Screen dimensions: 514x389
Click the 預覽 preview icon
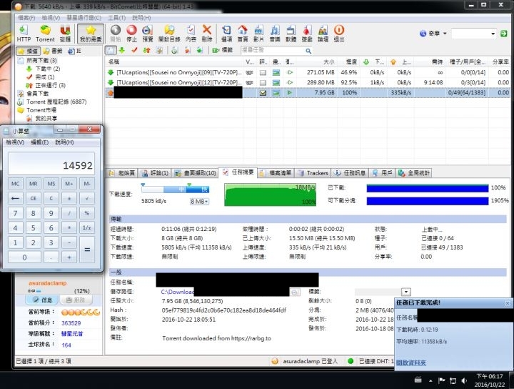coord(148,33)
